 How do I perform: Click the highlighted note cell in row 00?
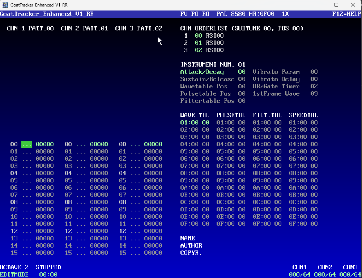(27, 144)
